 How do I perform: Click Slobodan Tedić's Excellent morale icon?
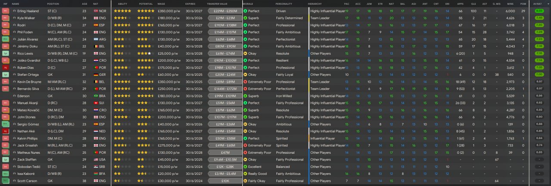[245, 167]
